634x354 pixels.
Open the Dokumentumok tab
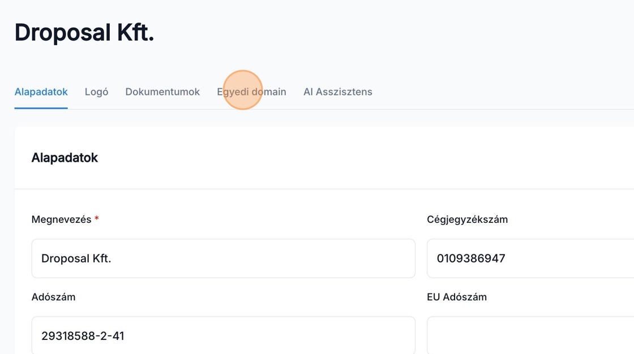[162, 92]
